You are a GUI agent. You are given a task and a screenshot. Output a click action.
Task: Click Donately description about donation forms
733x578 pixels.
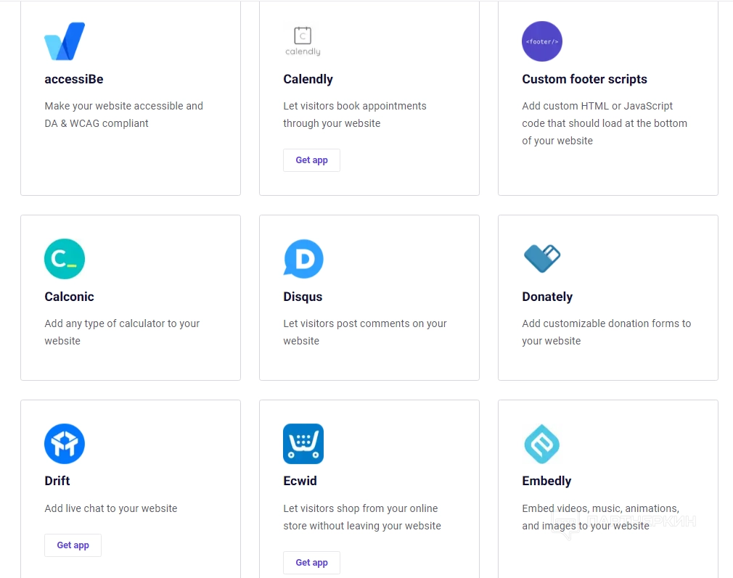[606, 332]
